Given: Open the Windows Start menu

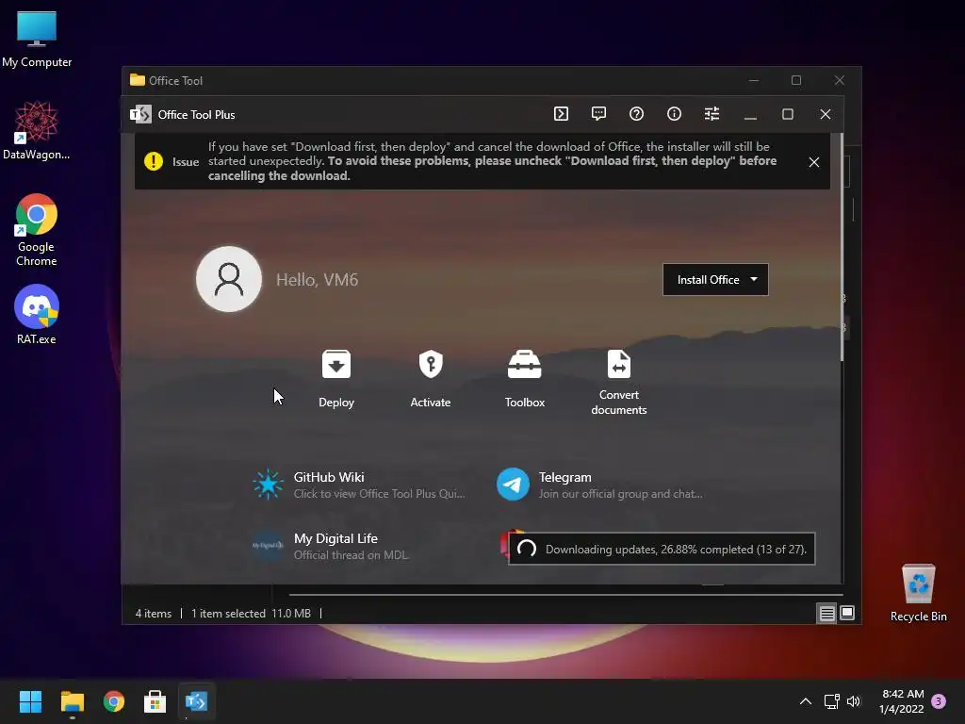Looking at the screenshot, I should (x=30, y=701).
